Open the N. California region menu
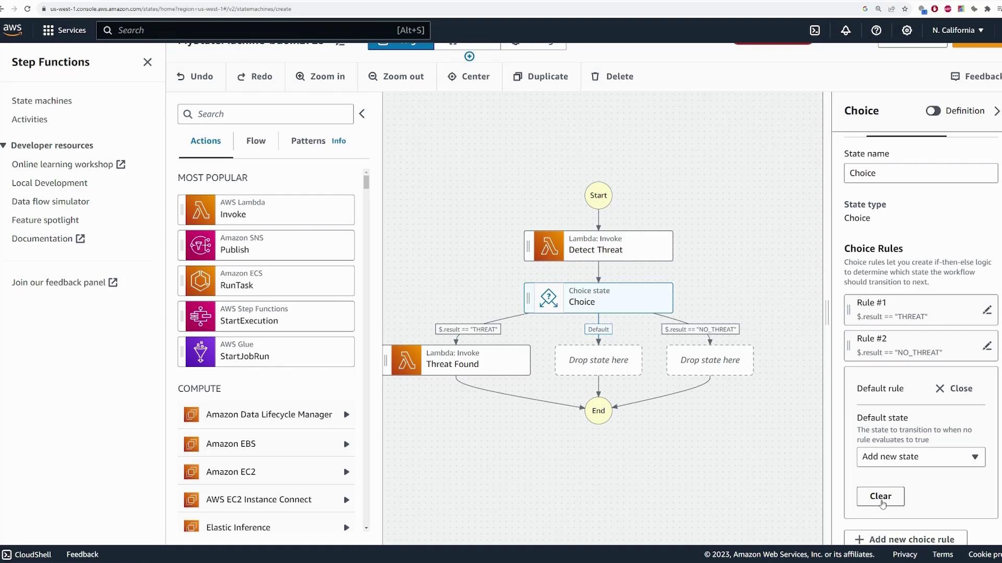 tap(958, 30)
